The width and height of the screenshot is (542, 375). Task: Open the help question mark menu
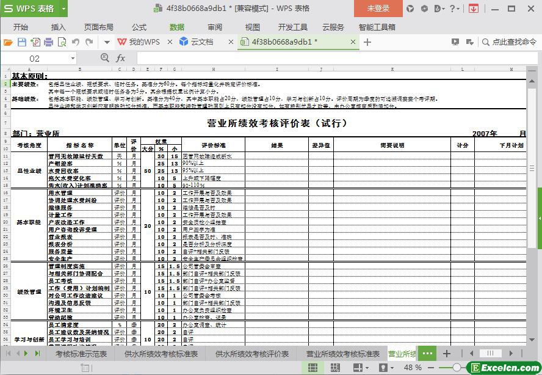click(455, 9)
